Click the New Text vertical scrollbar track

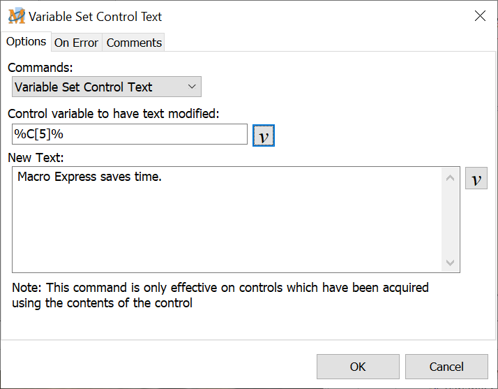coord(451,220)
